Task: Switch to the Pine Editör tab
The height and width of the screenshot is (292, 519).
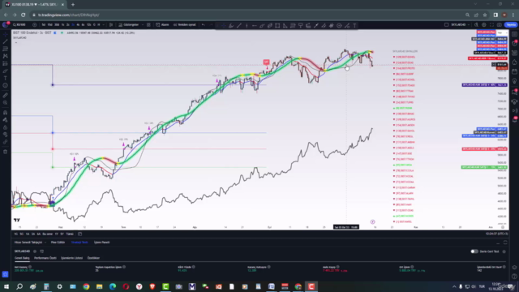Action: pos(58,243)
